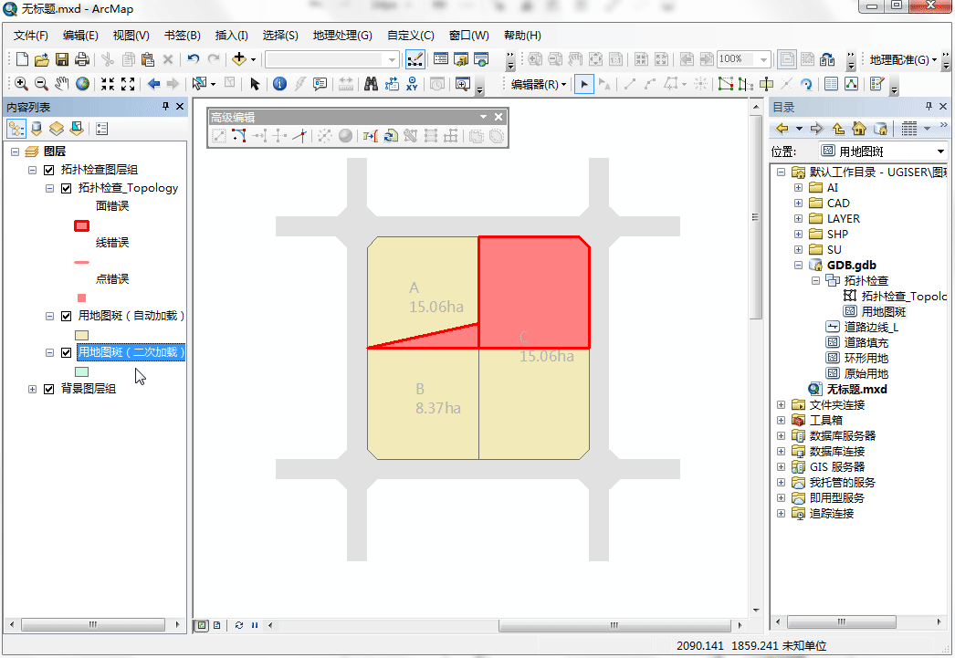This screenshot has width=955, height=658.
Task: Expand the 背景图层组 tree node
Action: [x=32, y=389]
